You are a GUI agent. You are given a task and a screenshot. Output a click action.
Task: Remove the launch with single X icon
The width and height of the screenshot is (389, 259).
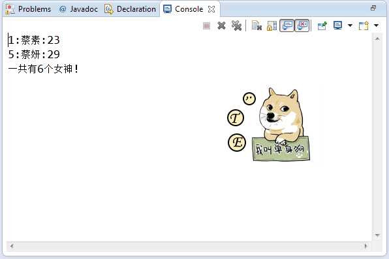221,26
